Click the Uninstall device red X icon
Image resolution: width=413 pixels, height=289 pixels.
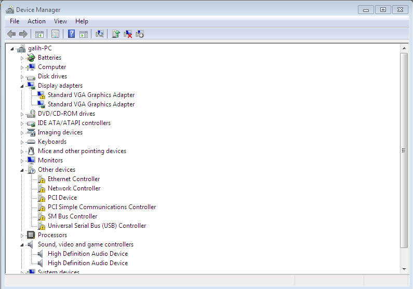(x=128, y=34)
